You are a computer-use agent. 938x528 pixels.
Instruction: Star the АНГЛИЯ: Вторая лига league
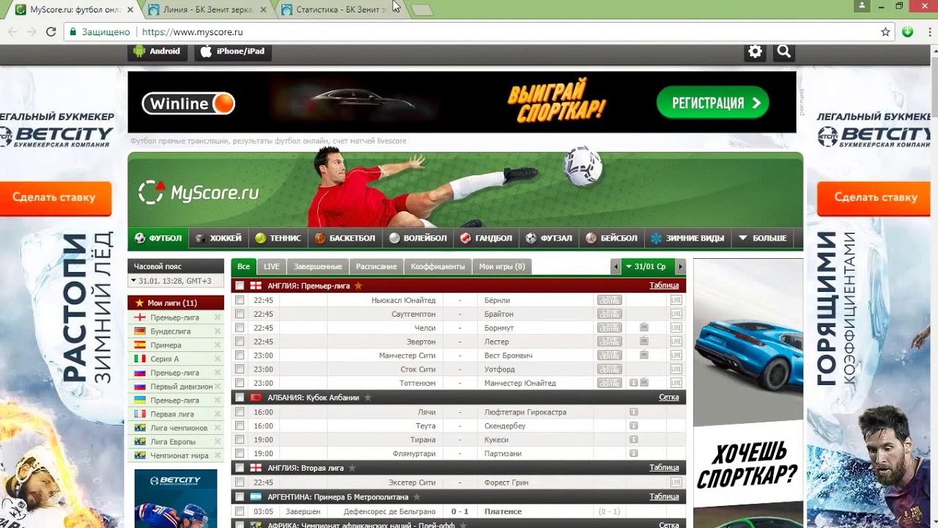(352, 468)
